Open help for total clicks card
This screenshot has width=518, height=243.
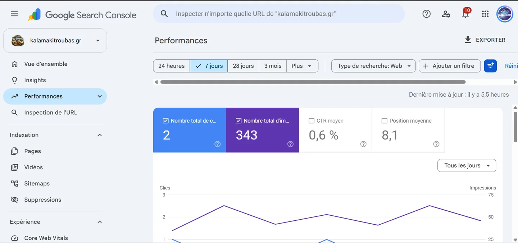218,144
